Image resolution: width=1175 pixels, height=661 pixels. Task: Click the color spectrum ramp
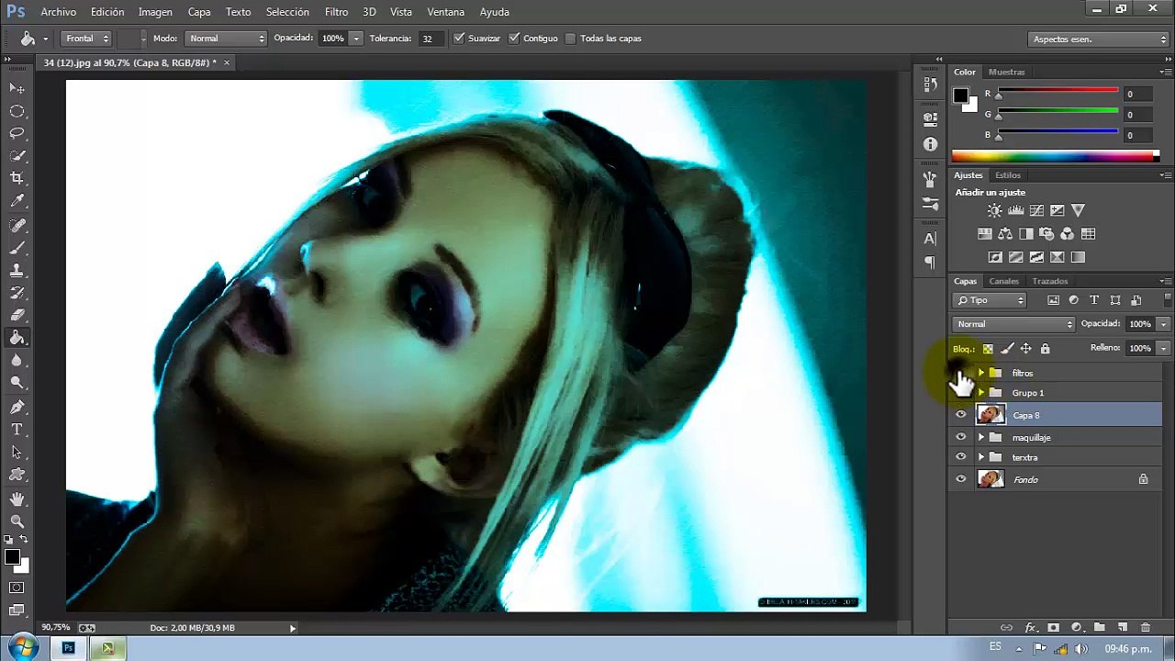click(1054, 156)
